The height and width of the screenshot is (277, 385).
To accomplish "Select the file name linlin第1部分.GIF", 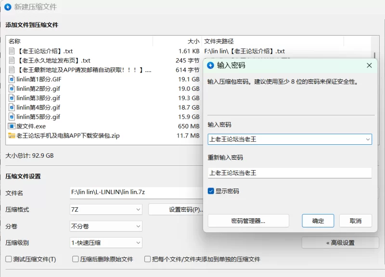I will [x=39, y=79].
